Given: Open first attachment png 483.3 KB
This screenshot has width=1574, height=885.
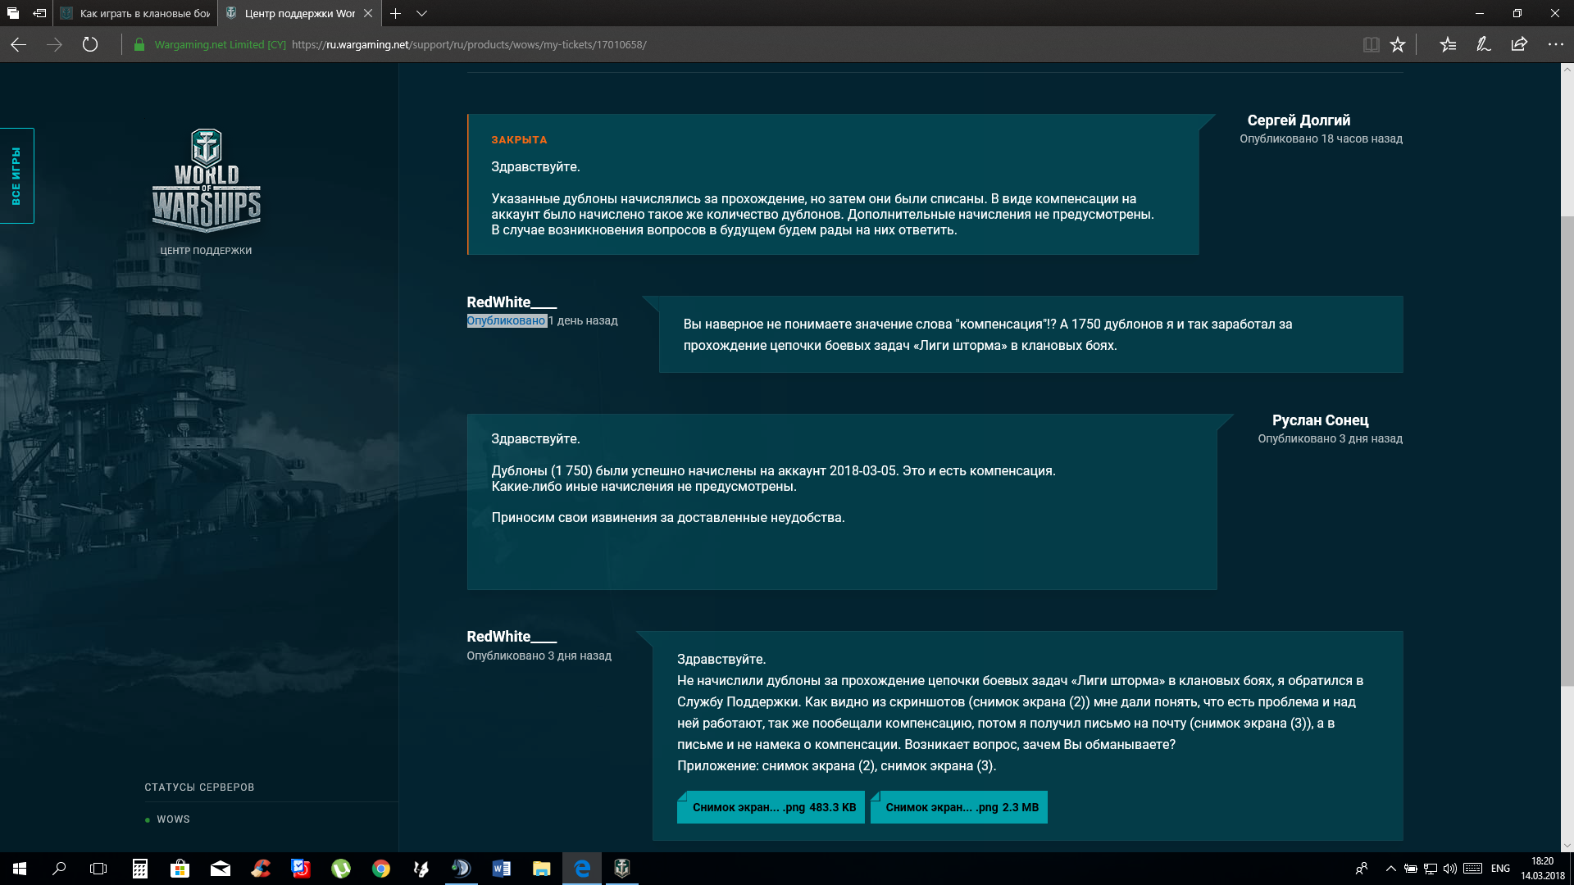Looking at the screenshot, I should pos(771,807).
